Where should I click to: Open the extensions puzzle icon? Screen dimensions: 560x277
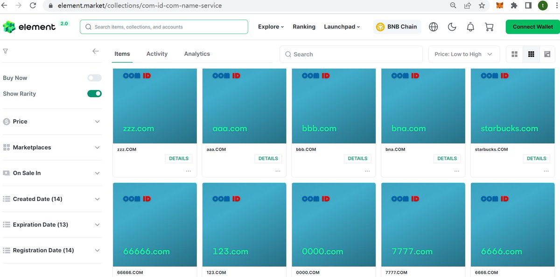[514, 6]
